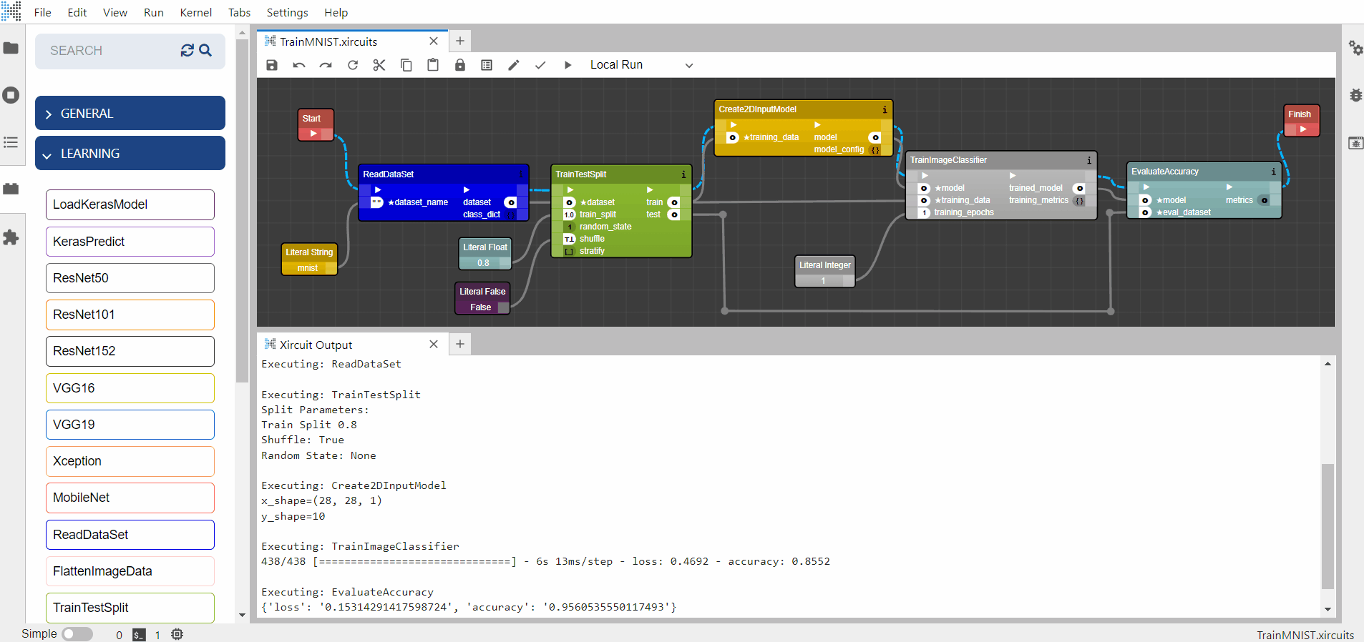Click the Save icon in the toolbar
This screenshot has height=642, width=1364.
coord(272,65)
